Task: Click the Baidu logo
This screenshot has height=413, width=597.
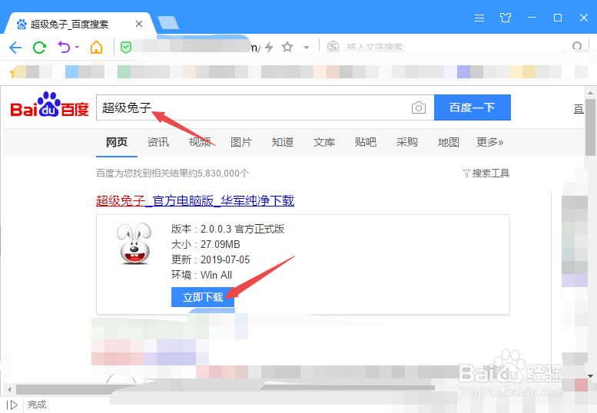Action: tap(49, 105)
